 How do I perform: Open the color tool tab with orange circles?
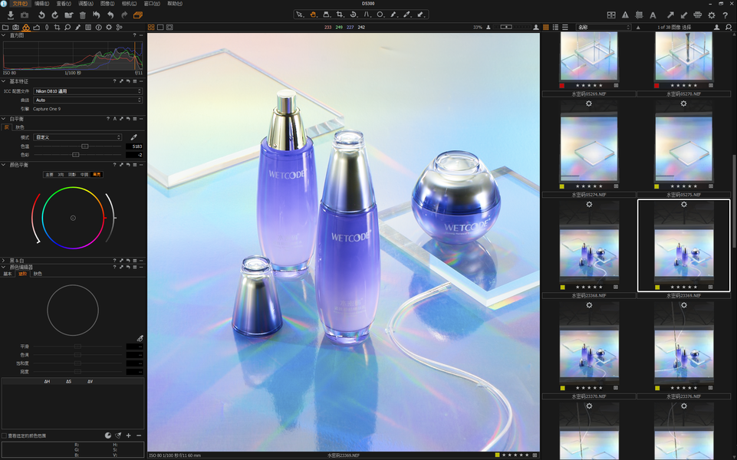[x=26, y=28]
